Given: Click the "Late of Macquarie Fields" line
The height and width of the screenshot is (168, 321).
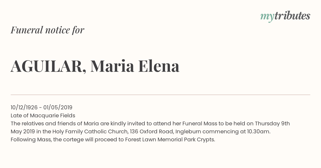Looking at the screenshot, I should click(43, 115).
